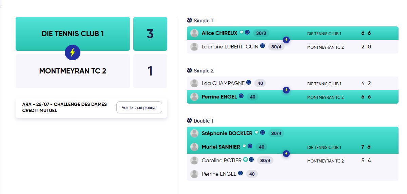
Task: Click the lightning icon in Simple 1 match
Action: coord(286,40)
